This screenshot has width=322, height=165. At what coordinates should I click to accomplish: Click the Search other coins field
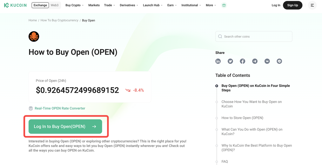click(x=254, y=37)
